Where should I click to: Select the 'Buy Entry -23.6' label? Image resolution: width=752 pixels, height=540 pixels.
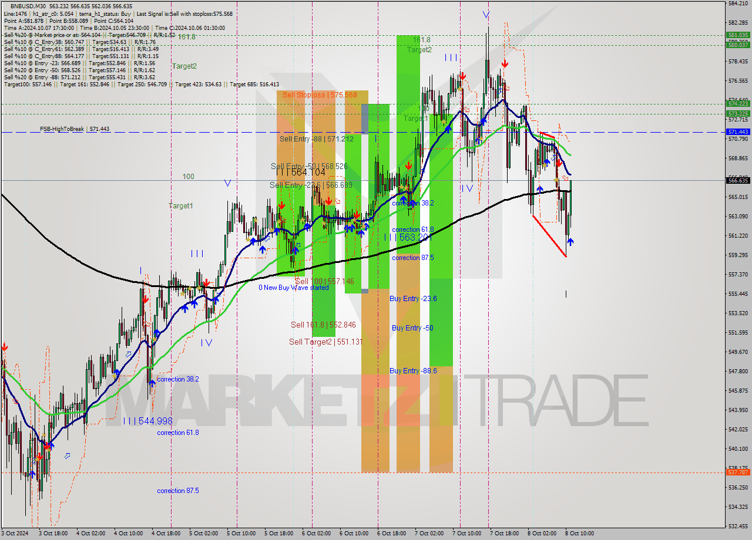click(413, 298)
